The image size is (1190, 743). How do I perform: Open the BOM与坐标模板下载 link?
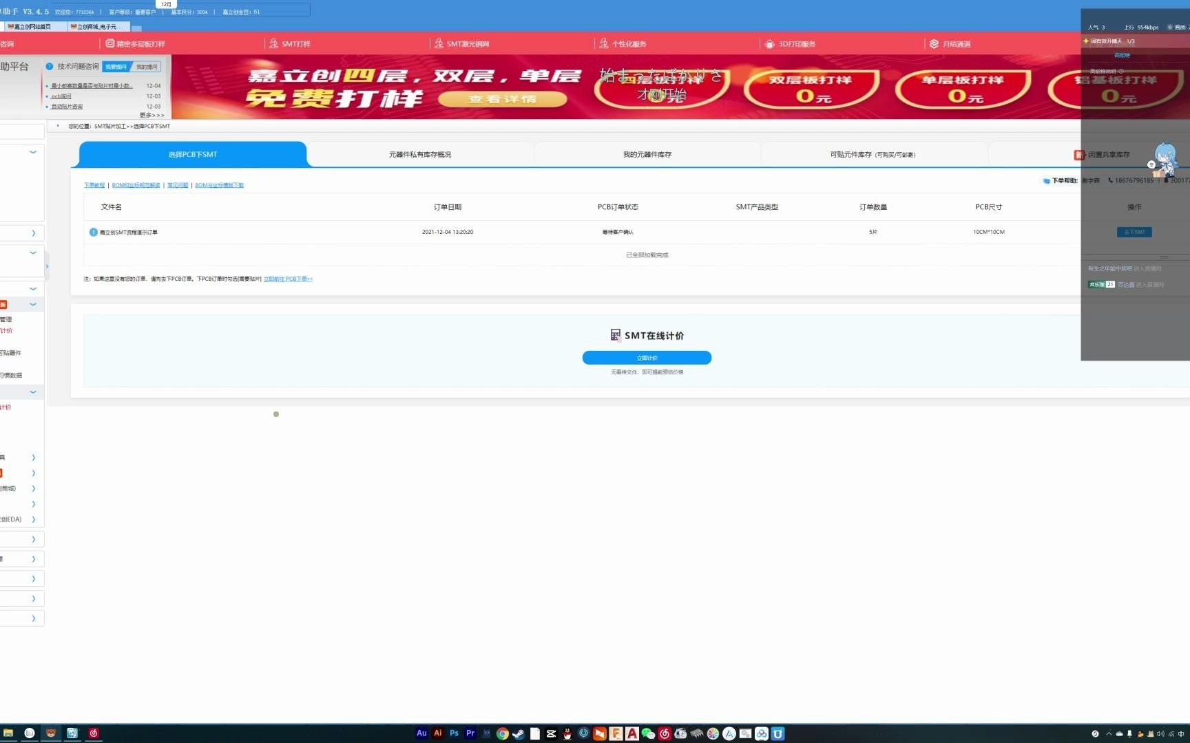click(x=220, y=185)
